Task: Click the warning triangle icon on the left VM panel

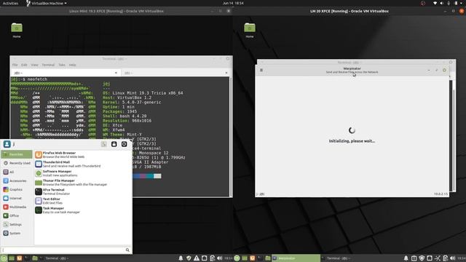Action: (197, 258)
